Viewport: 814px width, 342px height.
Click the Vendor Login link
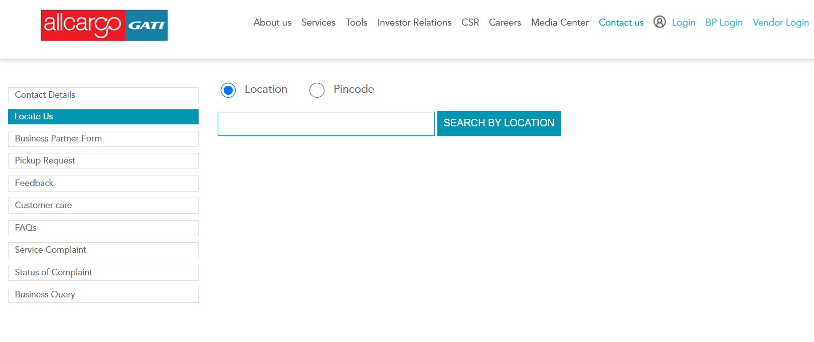point(780,23)
